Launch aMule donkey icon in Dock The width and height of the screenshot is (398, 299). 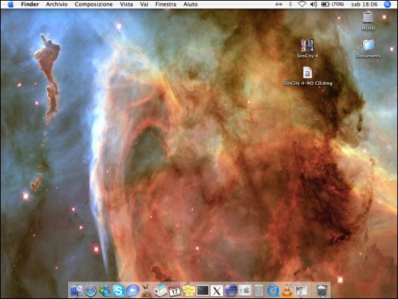146,290
